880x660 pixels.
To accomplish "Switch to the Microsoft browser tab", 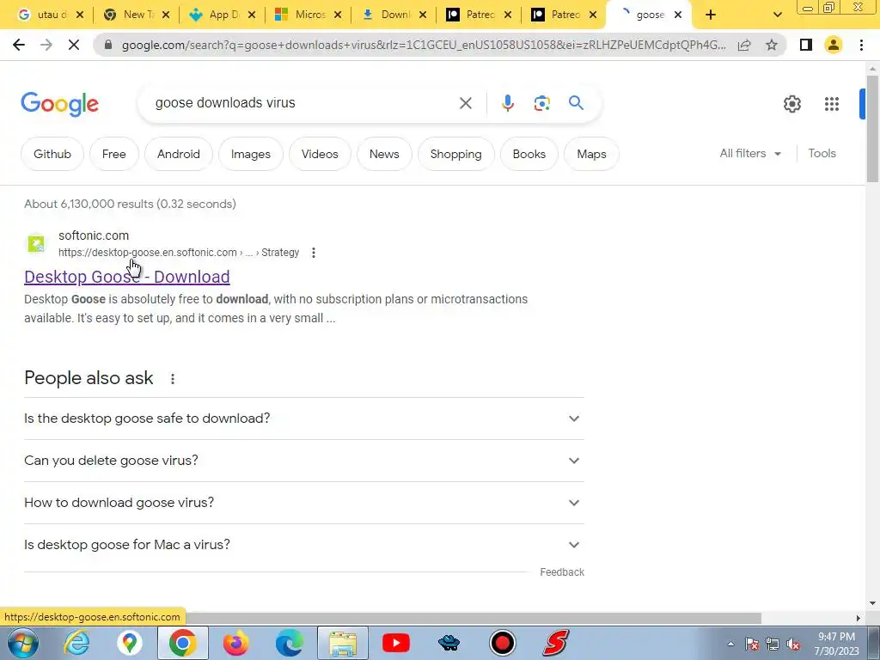I will (x=307, y=15).
